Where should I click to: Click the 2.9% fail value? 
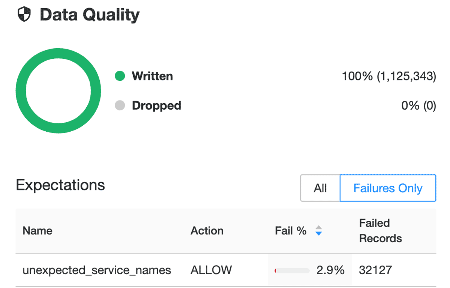tap(330, 270)
